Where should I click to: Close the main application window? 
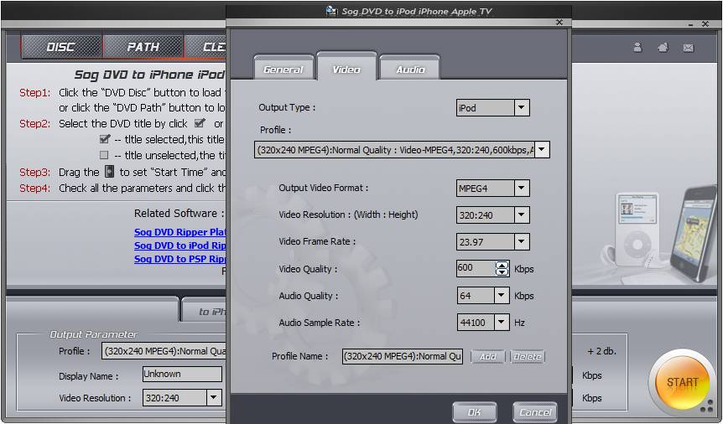(705, 24)
